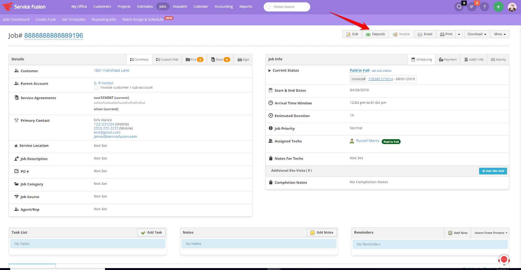Click phone number 1231231234
This screenshot has height=270, width=521.
[104, 124]
